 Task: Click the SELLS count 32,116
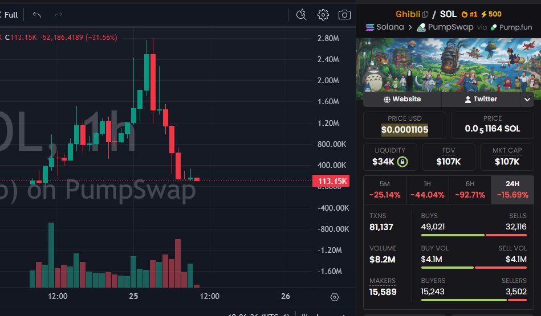tap(516, 227)
